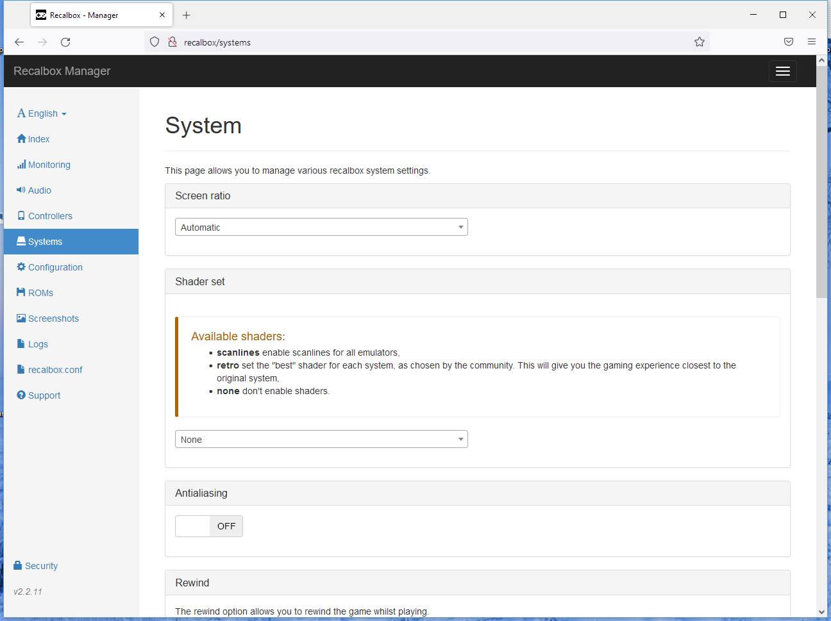831x621 pixels.
Task: Open a new browser tab
Action: [186, 15]
